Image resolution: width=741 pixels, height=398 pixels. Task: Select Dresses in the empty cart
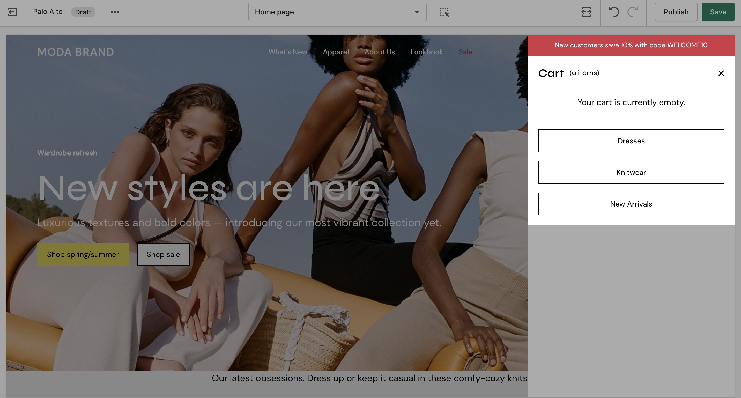click(631, 141)
